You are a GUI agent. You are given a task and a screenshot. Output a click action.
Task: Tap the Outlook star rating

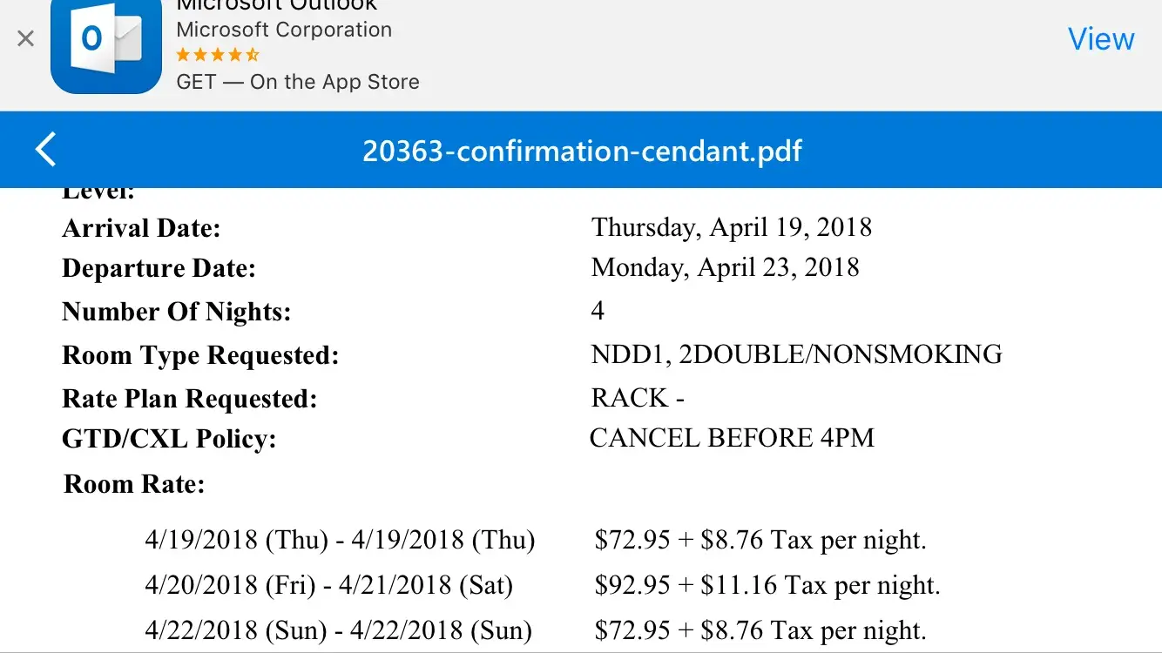pyautogui.click(x=218, y=55)
